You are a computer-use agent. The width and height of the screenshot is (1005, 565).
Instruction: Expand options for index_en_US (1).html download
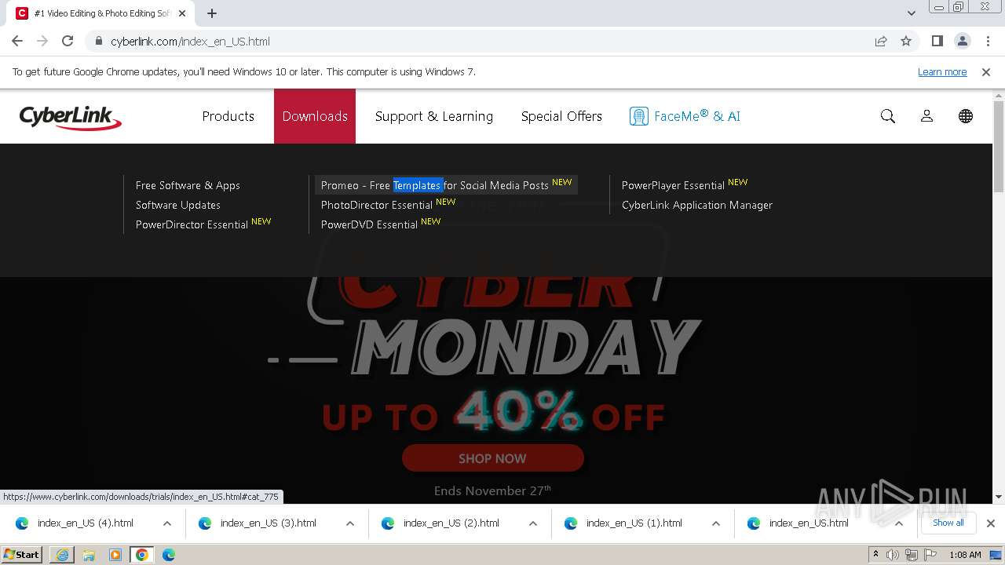(x=716, y=523)
